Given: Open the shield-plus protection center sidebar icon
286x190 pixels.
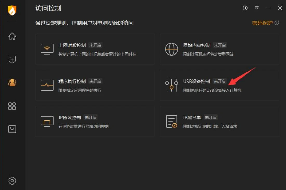Looking at the screenshot, I should coord(12,59).
